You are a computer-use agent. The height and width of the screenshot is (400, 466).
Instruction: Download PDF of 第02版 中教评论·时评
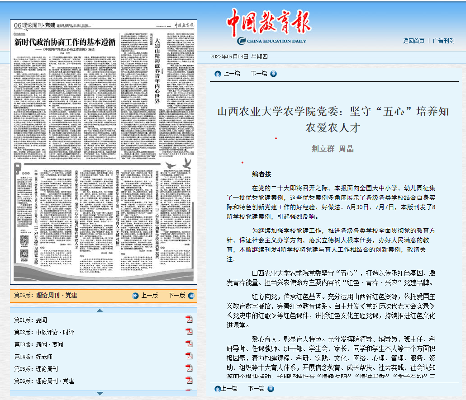click(189, 332)
